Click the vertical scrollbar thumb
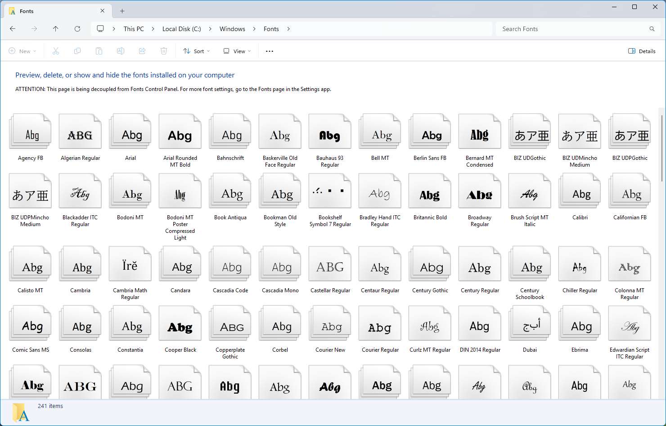The width and height of the screenshot is (666, 426). [661, 149]
